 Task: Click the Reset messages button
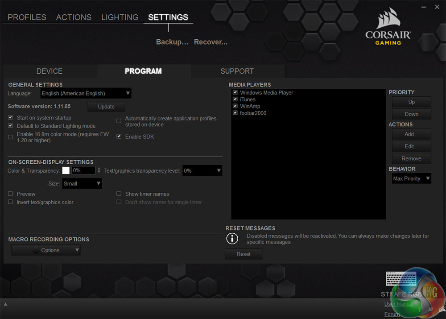tap(244, 254)
